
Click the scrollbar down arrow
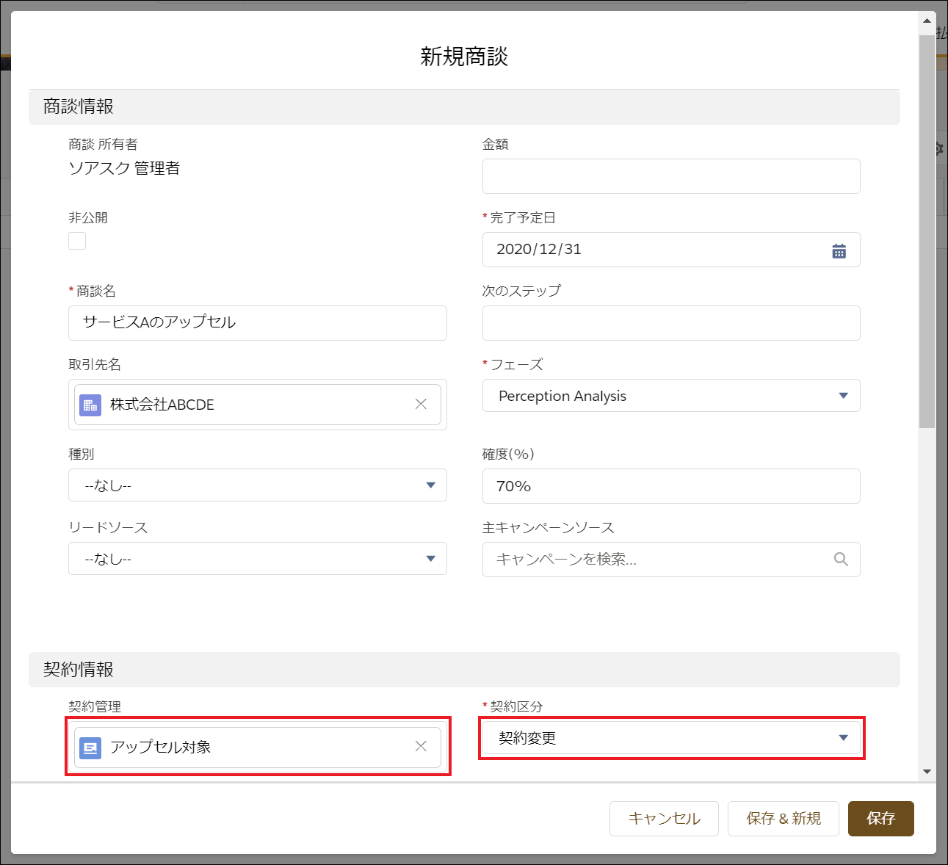pyautogui.click(x=927, y=771)
